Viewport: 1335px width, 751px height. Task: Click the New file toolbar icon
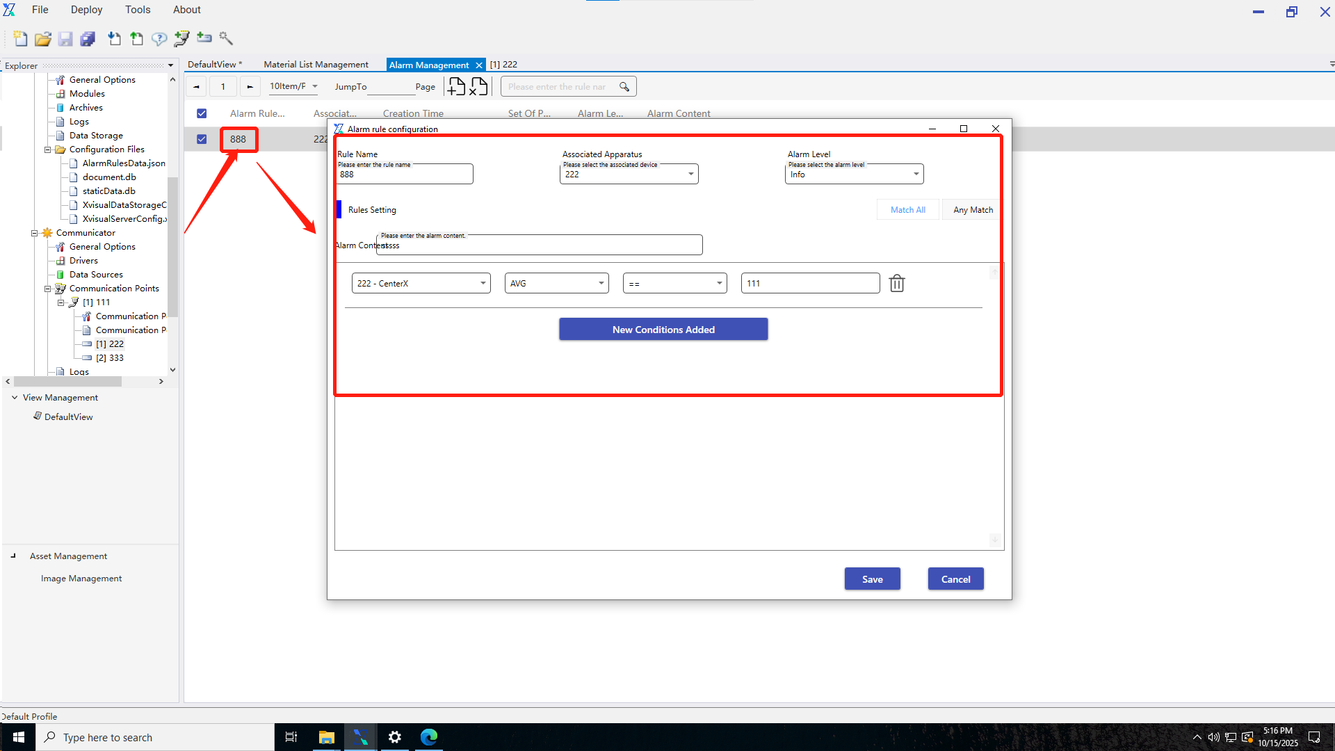tap(20, 39)
